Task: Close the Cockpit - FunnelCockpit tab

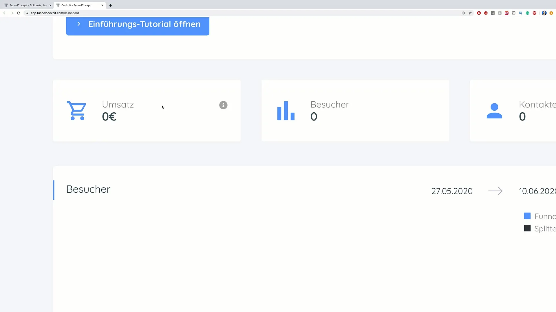Action: tap(102, 5)
